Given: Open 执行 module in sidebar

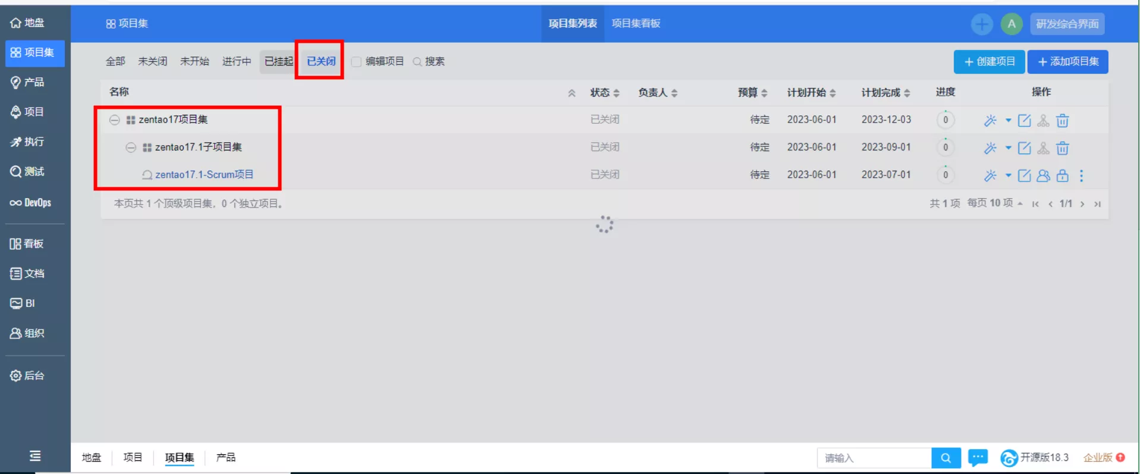Looking at the screenshot, I should [28, 142].
